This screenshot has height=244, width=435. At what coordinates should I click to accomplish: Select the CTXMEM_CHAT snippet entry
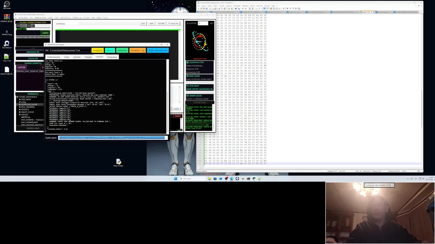coord(30,72)
